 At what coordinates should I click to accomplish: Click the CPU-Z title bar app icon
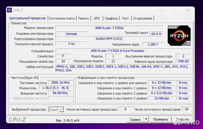[9, 10]
